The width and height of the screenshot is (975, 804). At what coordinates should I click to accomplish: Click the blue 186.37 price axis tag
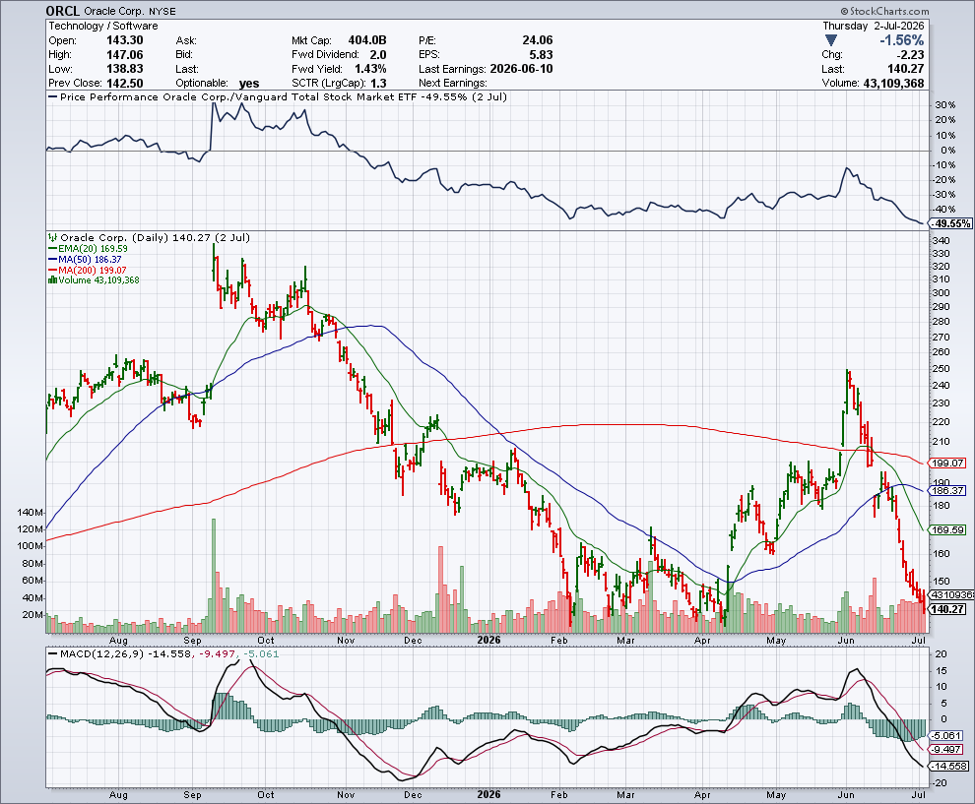pos(946,490)
